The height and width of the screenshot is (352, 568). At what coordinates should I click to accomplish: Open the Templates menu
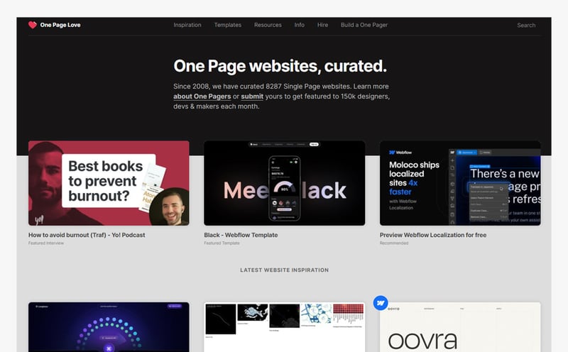227,25
